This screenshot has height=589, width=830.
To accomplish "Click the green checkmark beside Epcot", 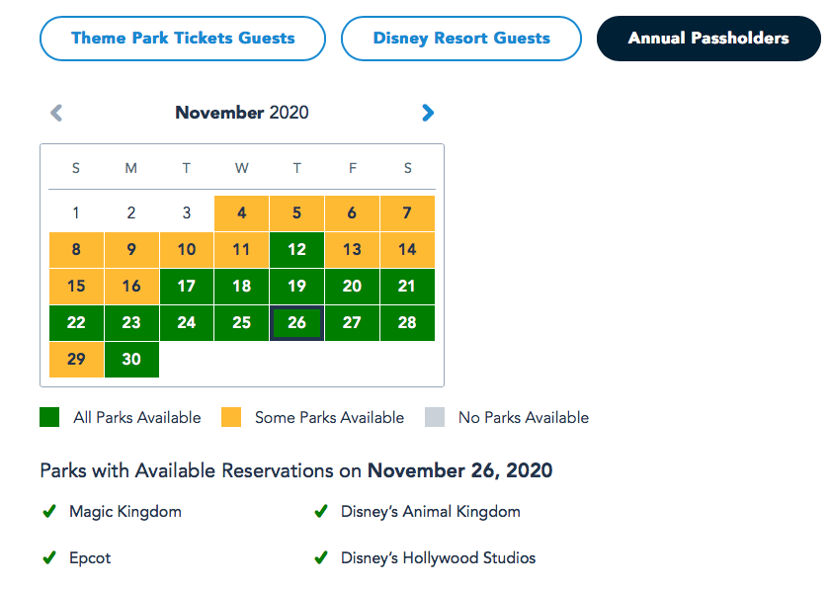I will (49, 558).
